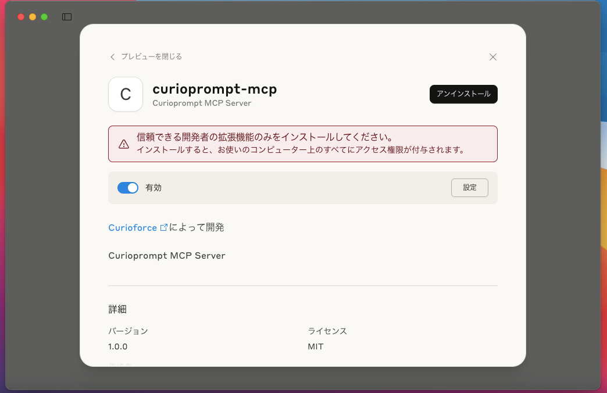The image size is (607, 393).
Task: Click the Curioprompt MCP Server subtitle under the title
Action: coord(202,103)
